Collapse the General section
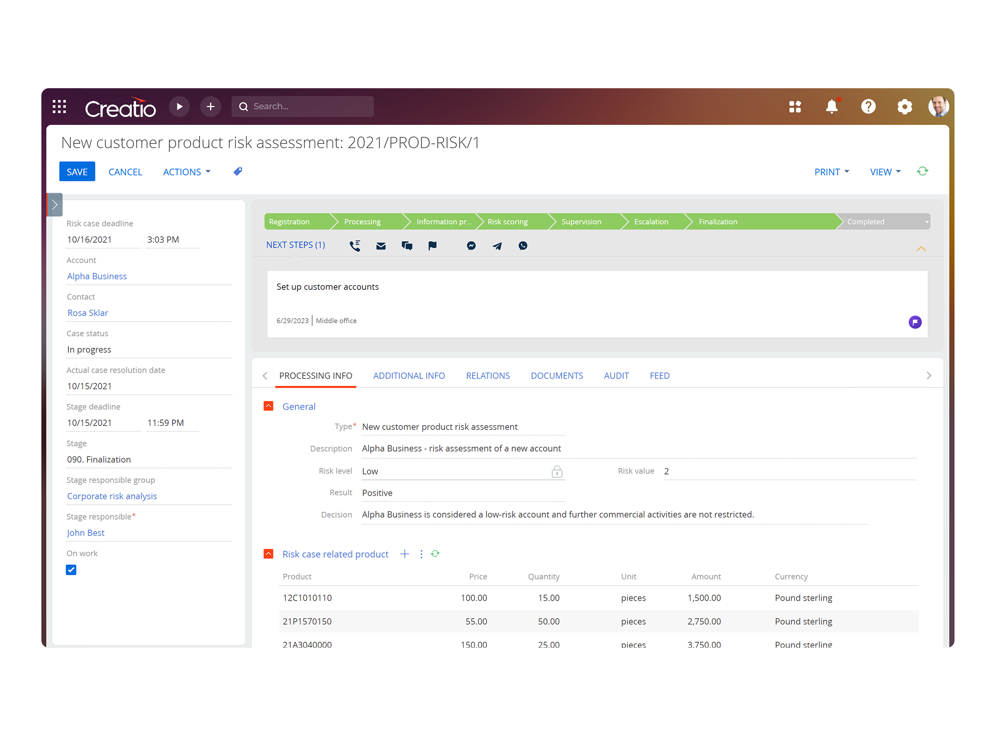 [x=268, y=406]
